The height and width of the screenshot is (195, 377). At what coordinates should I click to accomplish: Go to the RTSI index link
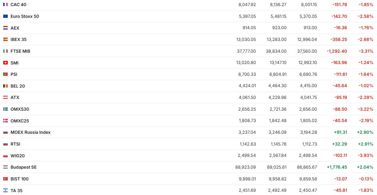click(x=15, y=144)
